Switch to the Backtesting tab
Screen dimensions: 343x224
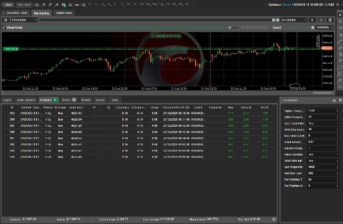coord(42,13)
